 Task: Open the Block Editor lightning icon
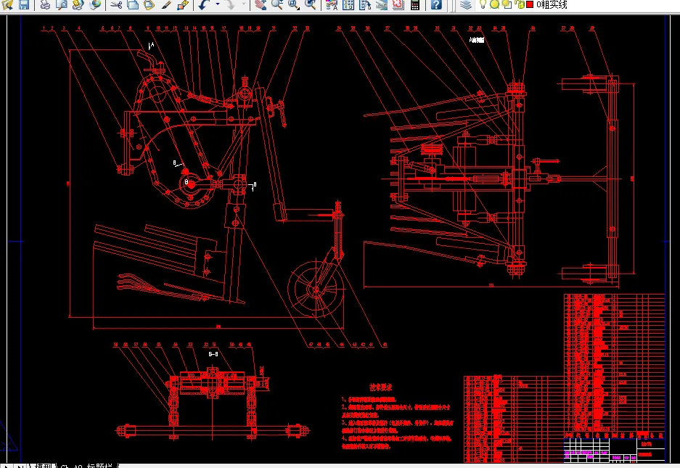pos(183,4)
